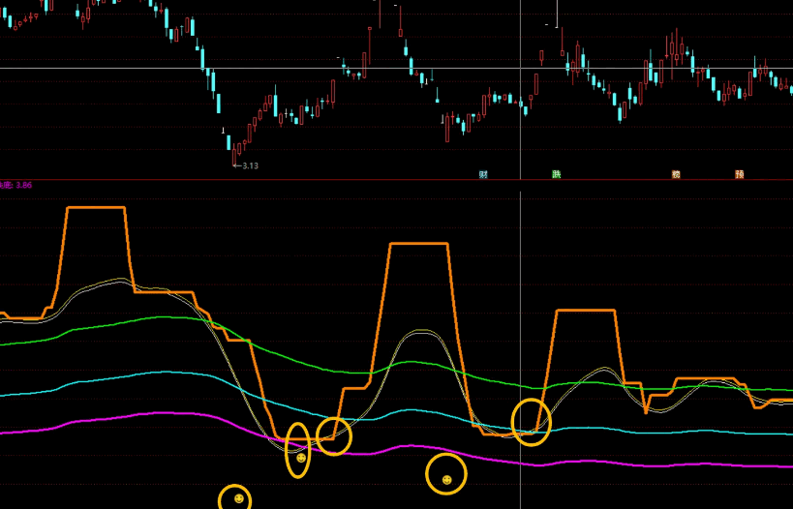Click the smiley in the tall narrow oval

pos(300,458)
